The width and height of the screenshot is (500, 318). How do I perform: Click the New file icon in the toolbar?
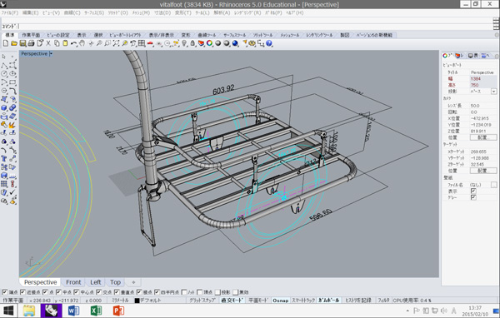click(x=6, y=43)
